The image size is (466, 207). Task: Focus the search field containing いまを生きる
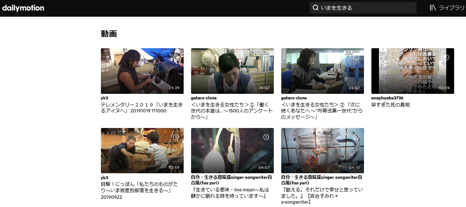tap(363, 8)
